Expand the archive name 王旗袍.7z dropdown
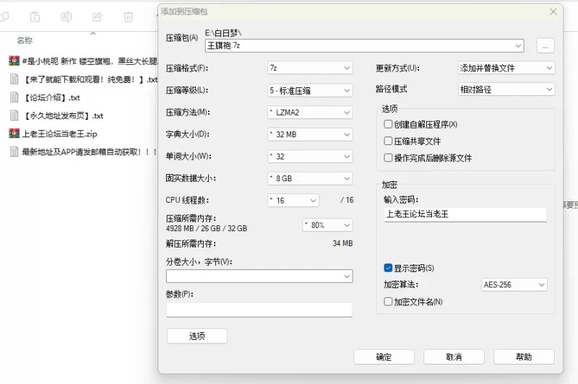 click(518, 45)
